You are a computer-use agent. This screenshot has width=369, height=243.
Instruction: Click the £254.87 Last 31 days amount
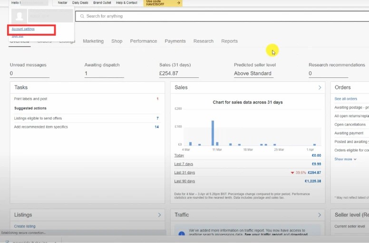[x=314, y=173]
